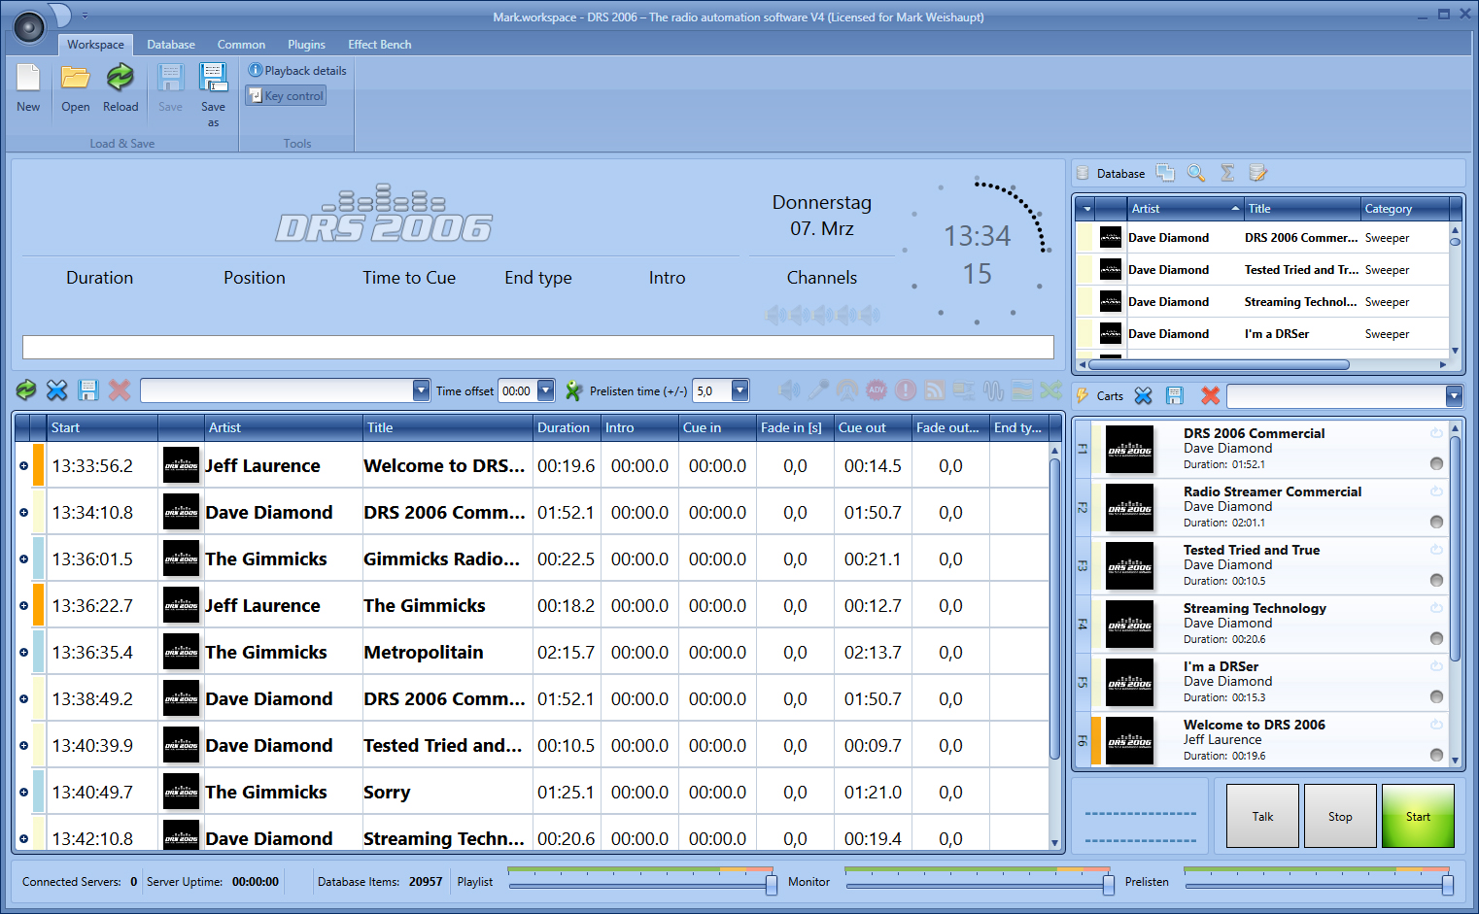Open the Effect Bench tab
The image size is (1479, 914).
[x=379, y=45]
